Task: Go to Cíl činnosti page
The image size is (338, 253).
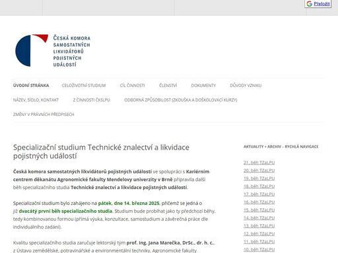Action: [132, 86]
